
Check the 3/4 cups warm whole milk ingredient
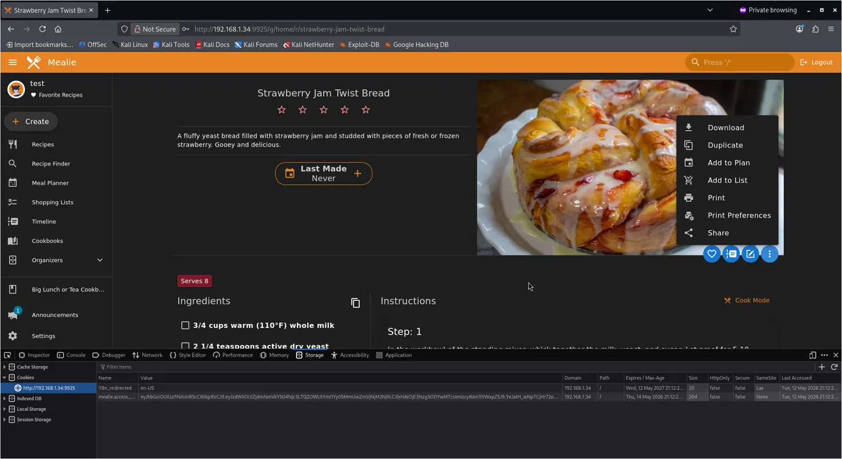(185, 325)
